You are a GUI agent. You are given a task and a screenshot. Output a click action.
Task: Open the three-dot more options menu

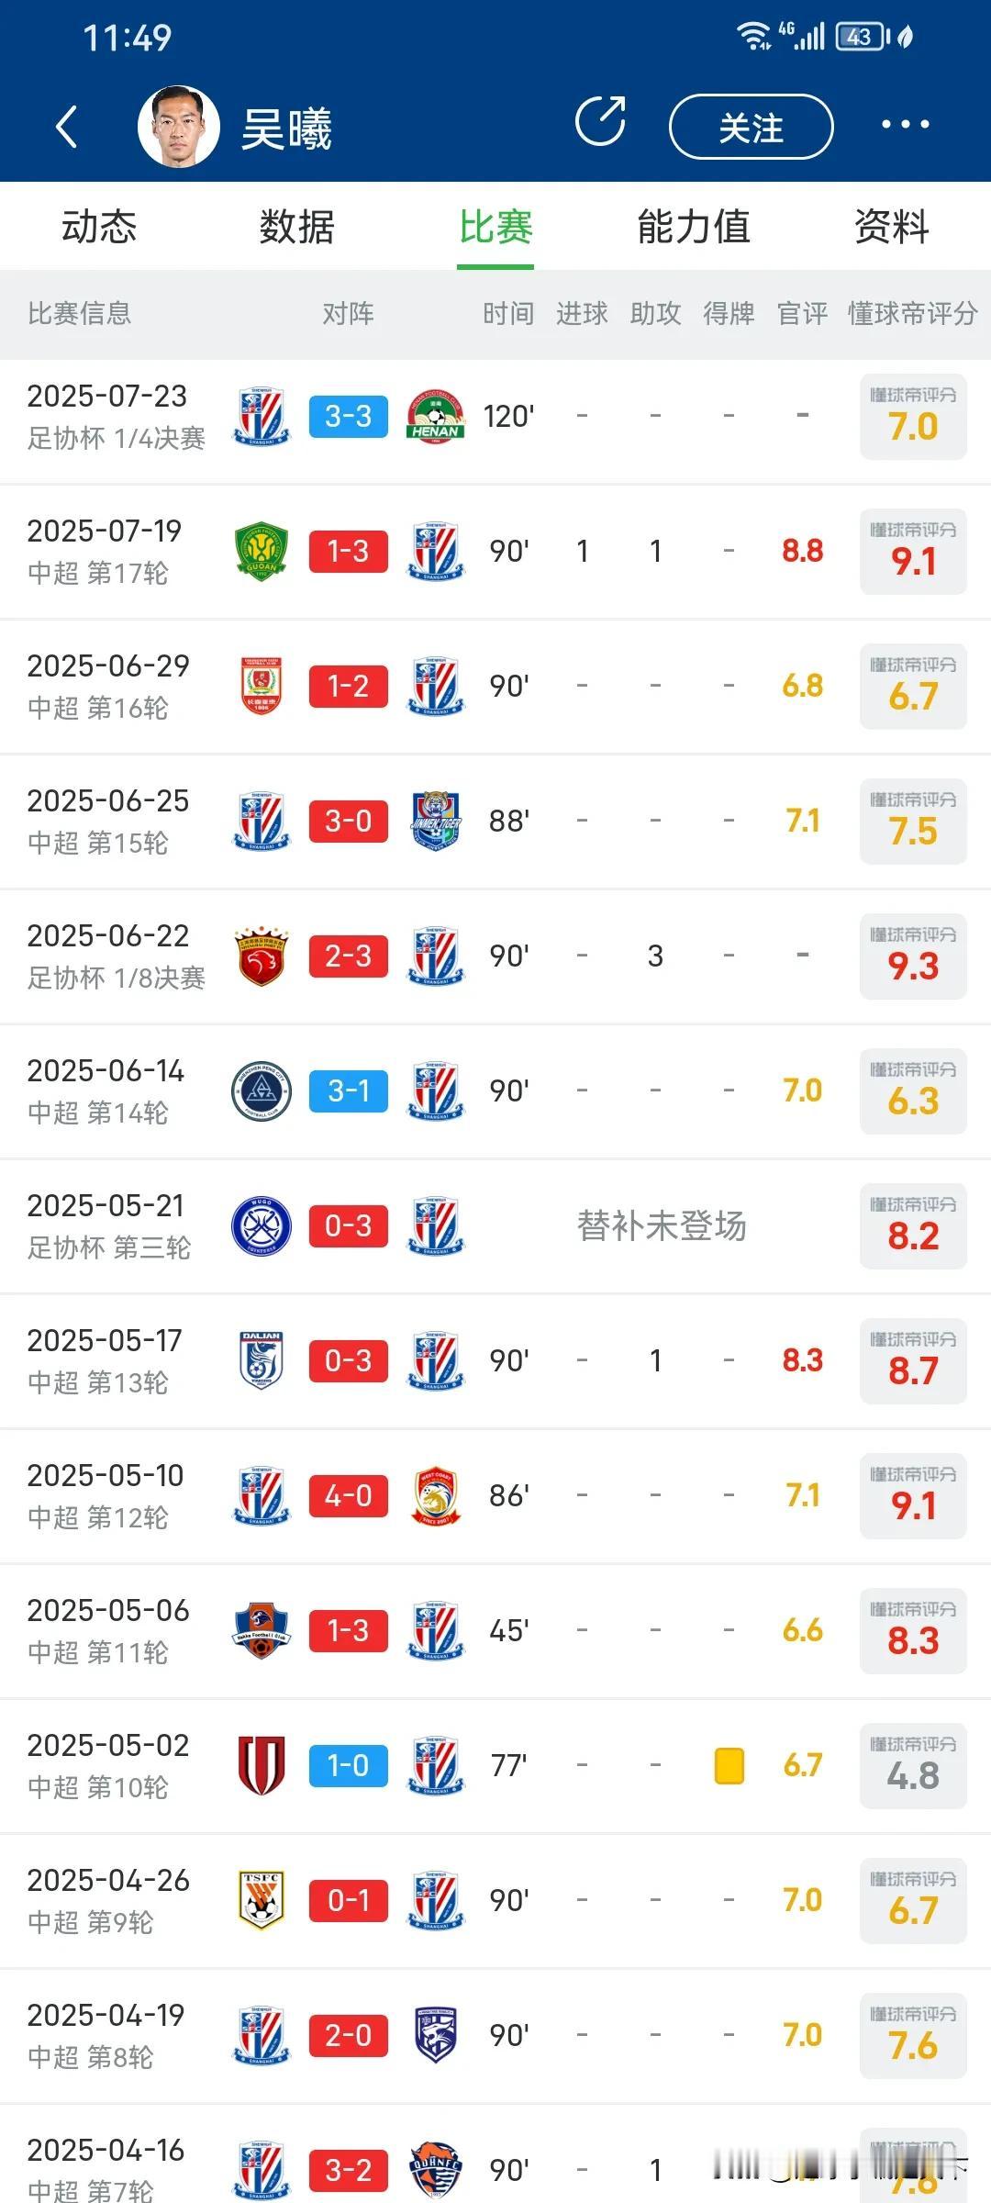(x=905, y=124)
